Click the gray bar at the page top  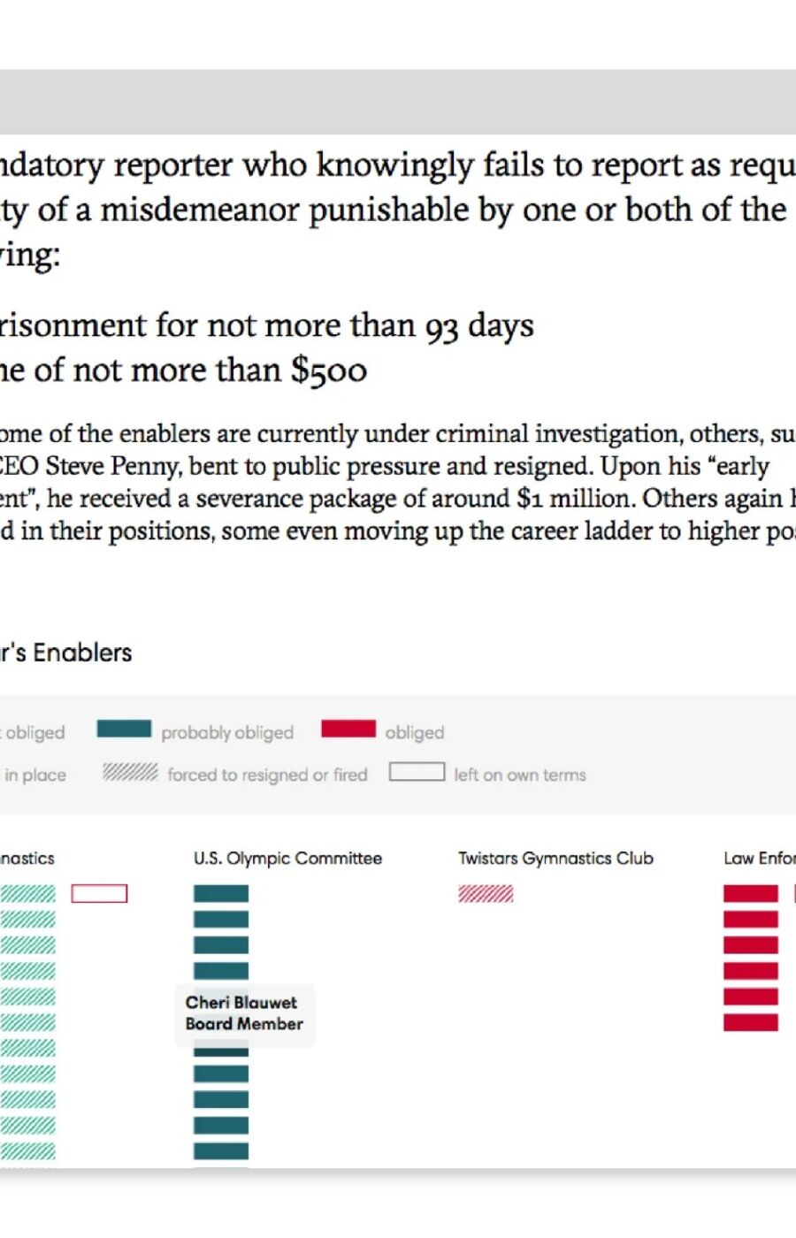coord(398,102)
